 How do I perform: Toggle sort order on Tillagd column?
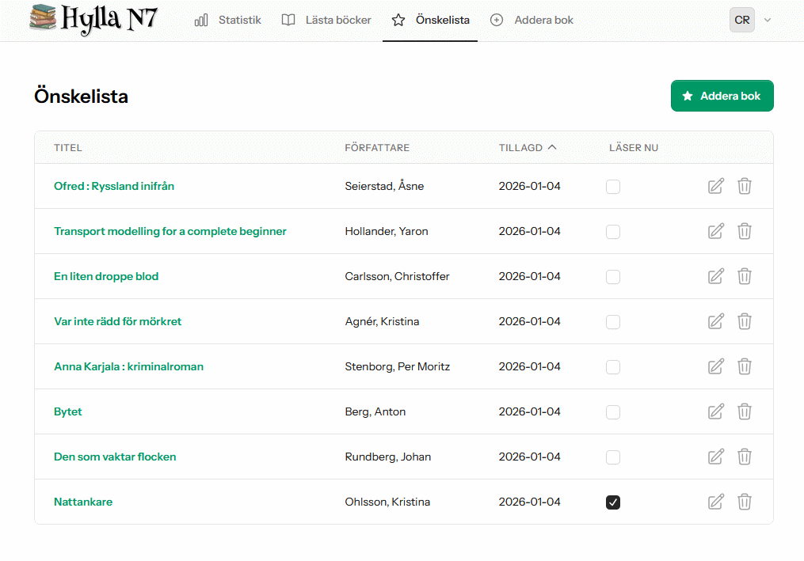(x=528, y=148)
